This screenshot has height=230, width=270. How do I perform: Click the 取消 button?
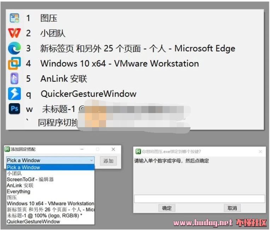232,208
